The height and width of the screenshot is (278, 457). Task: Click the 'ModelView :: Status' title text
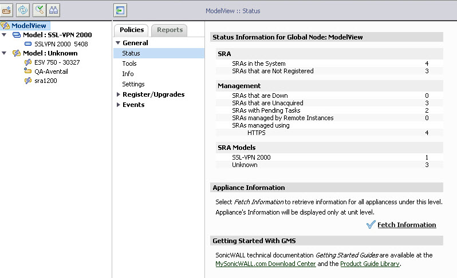point(233,11)
